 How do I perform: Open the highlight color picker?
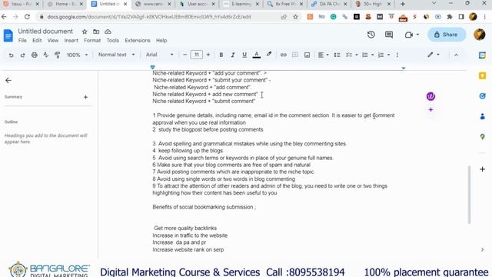coord(269,55)
